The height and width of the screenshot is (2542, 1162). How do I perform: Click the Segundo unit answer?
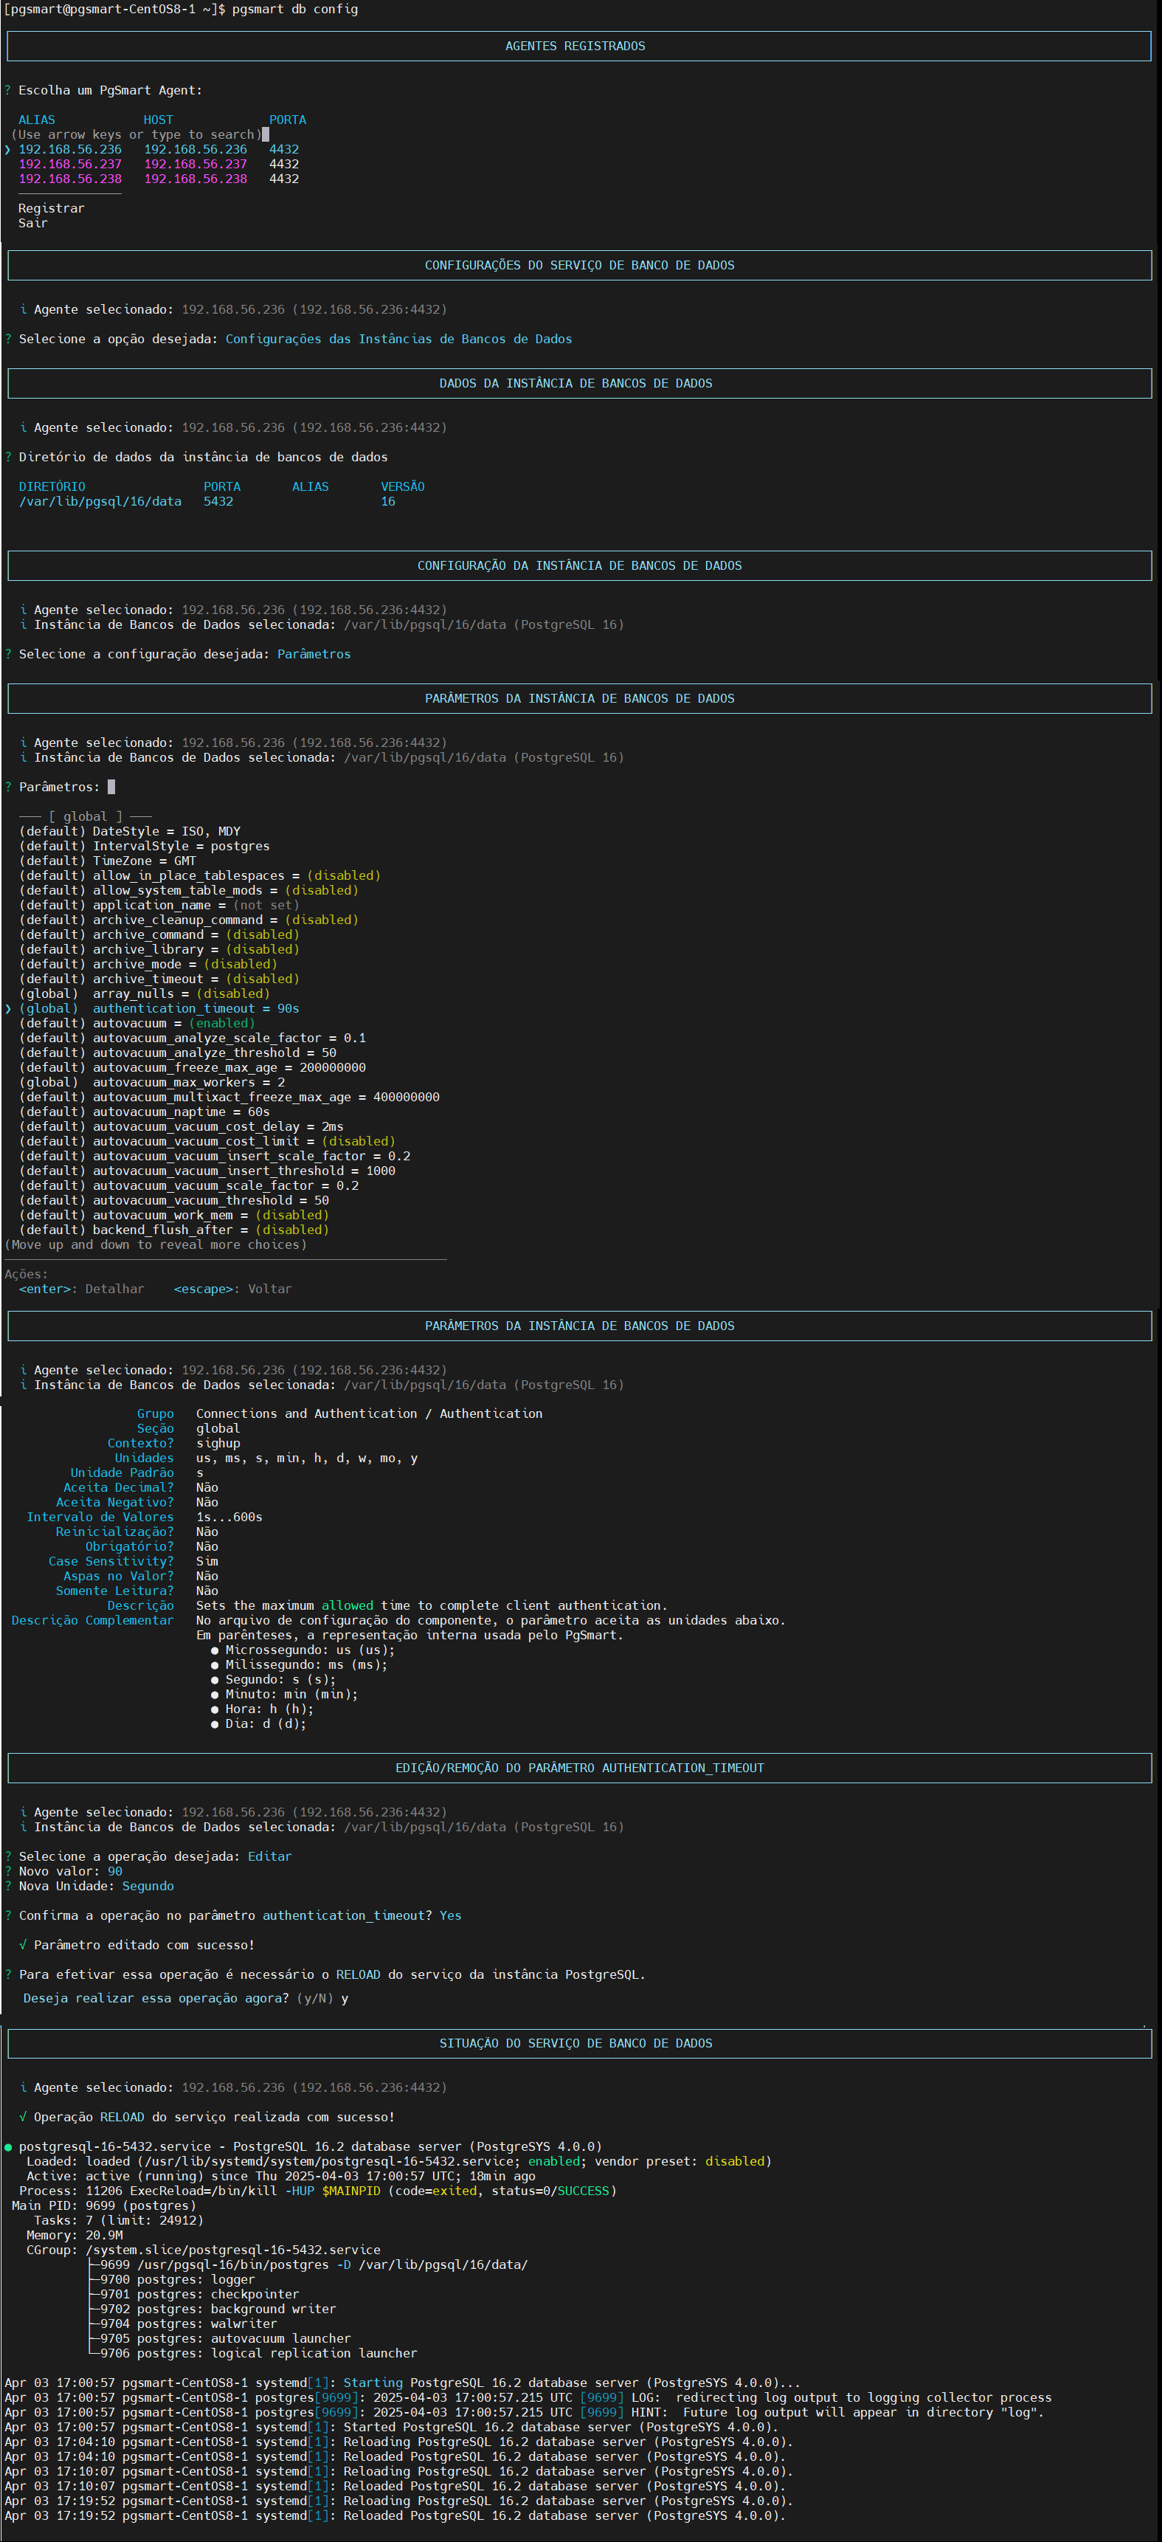coord(148,1887)
